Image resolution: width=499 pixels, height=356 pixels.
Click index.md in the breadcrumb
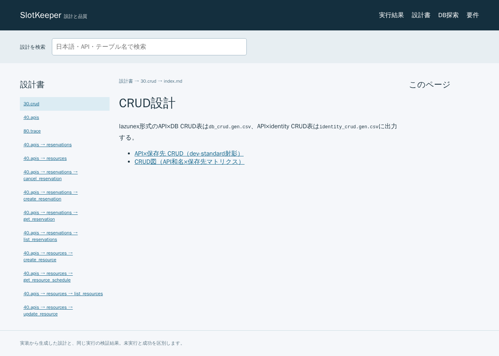(x=173, y=81)
